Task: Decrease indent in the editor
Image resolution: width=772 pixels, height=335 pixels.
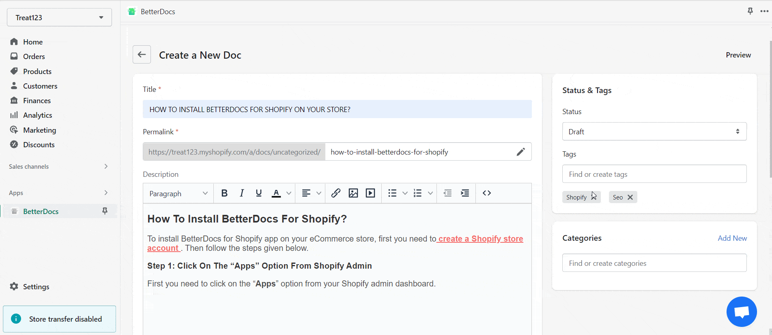Action: coord(447,193)
